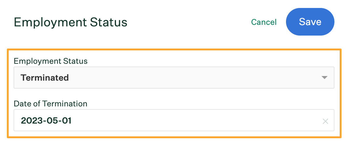This screenshot has height=149, width=348.
Task: Save the employment status changes
Action: (310, 22)
